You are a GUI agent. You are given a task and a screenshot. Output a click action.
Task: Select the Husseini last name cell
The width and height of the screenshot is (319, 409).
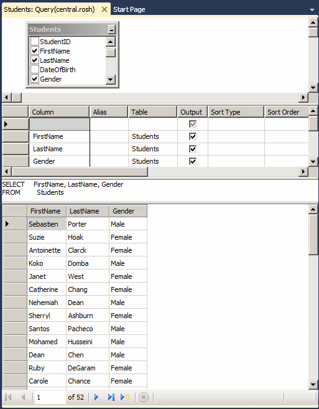[88, 341]
